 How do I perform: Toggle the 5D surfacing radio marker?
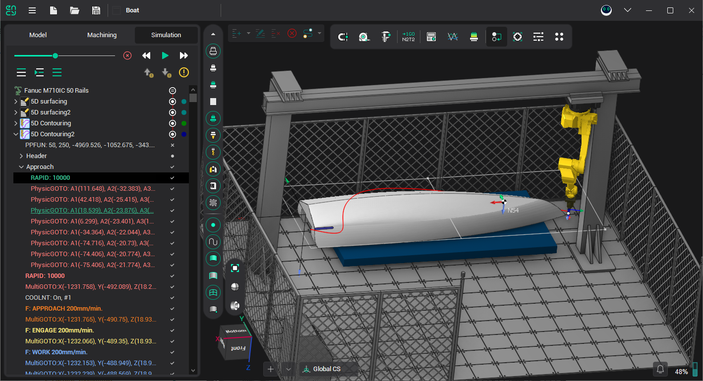point(173,102)
